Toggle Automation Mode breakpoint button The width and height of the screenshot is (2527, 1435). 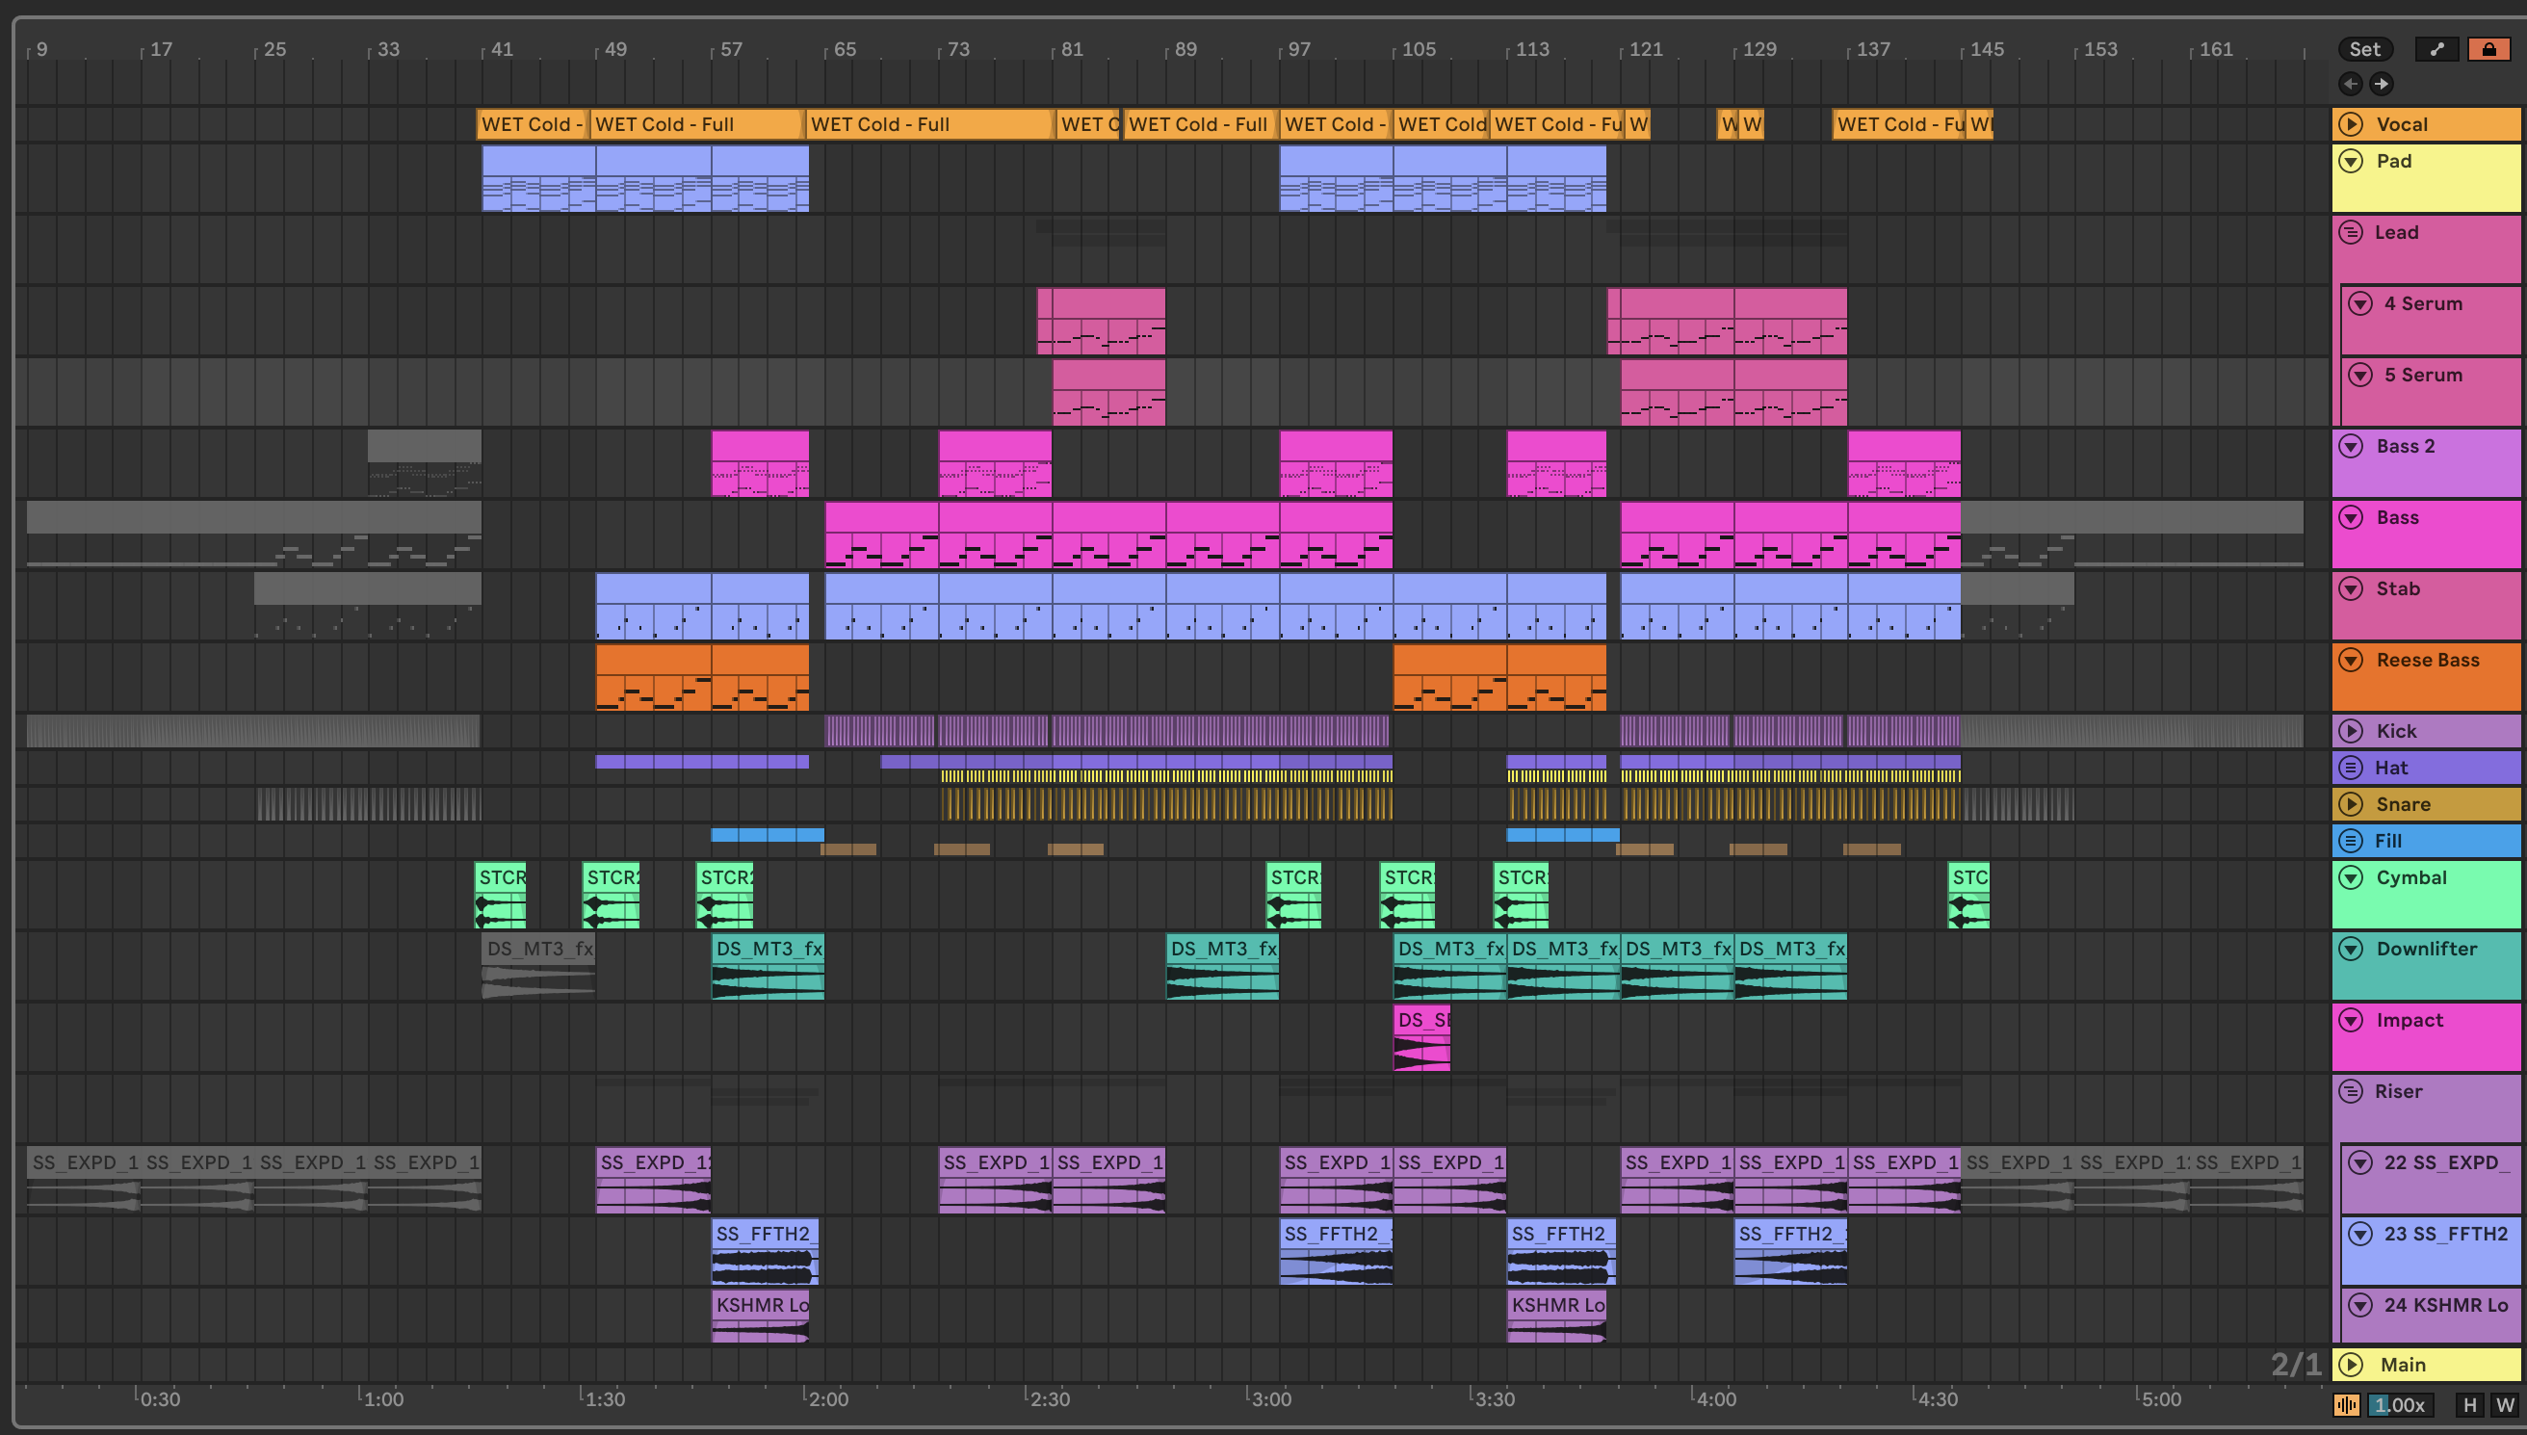point(2436,49)
